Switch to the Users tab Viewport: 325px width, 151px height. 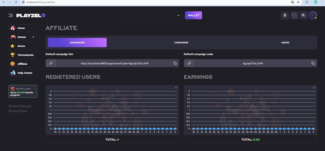pos(285,43)
